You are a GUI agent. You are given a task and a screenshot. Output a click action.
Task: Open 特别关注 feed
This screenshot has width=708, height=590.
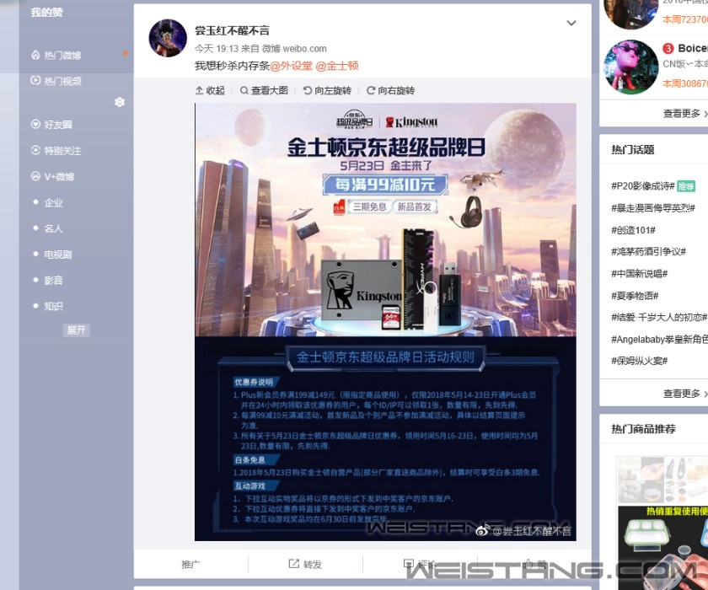[x=62, y=150]
